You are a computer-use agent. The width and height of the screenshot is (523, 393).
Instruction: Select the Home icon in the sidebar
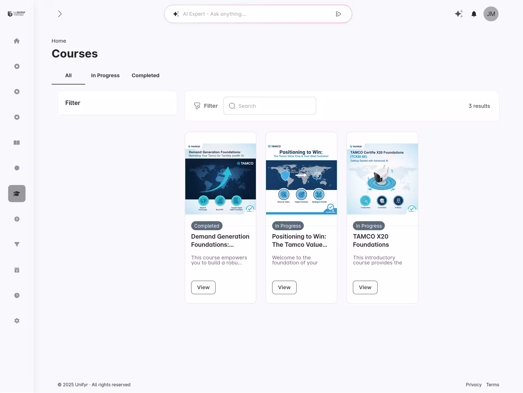click(17, 41)
